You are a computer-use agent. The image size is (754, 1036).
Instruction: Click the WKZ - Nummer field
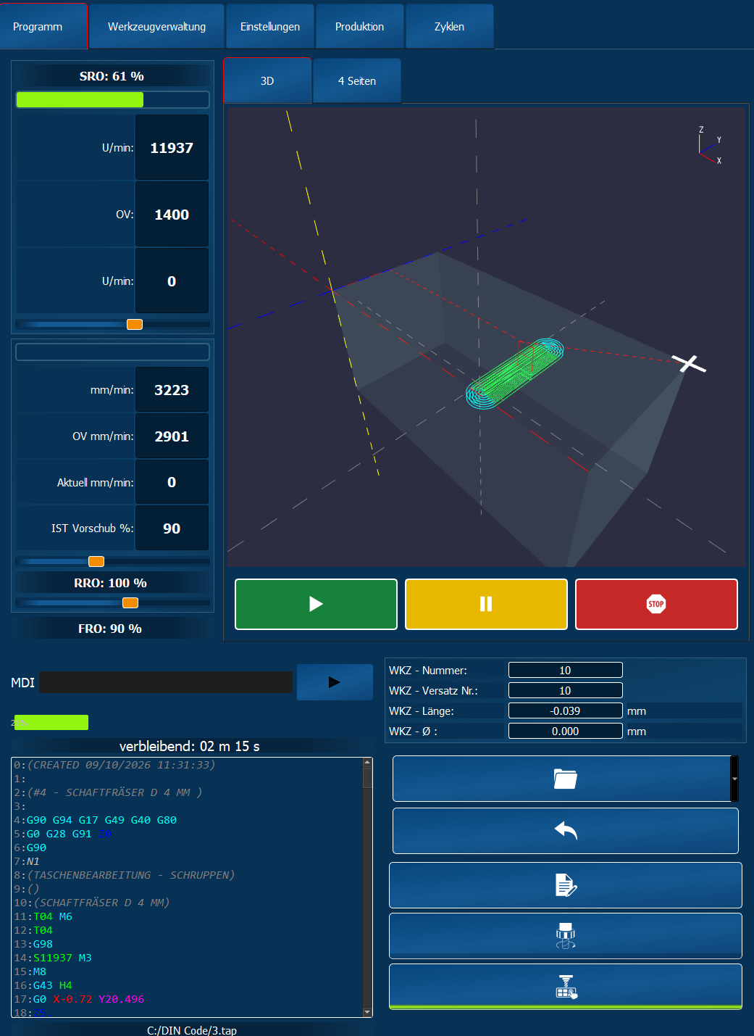coord(566,670)
